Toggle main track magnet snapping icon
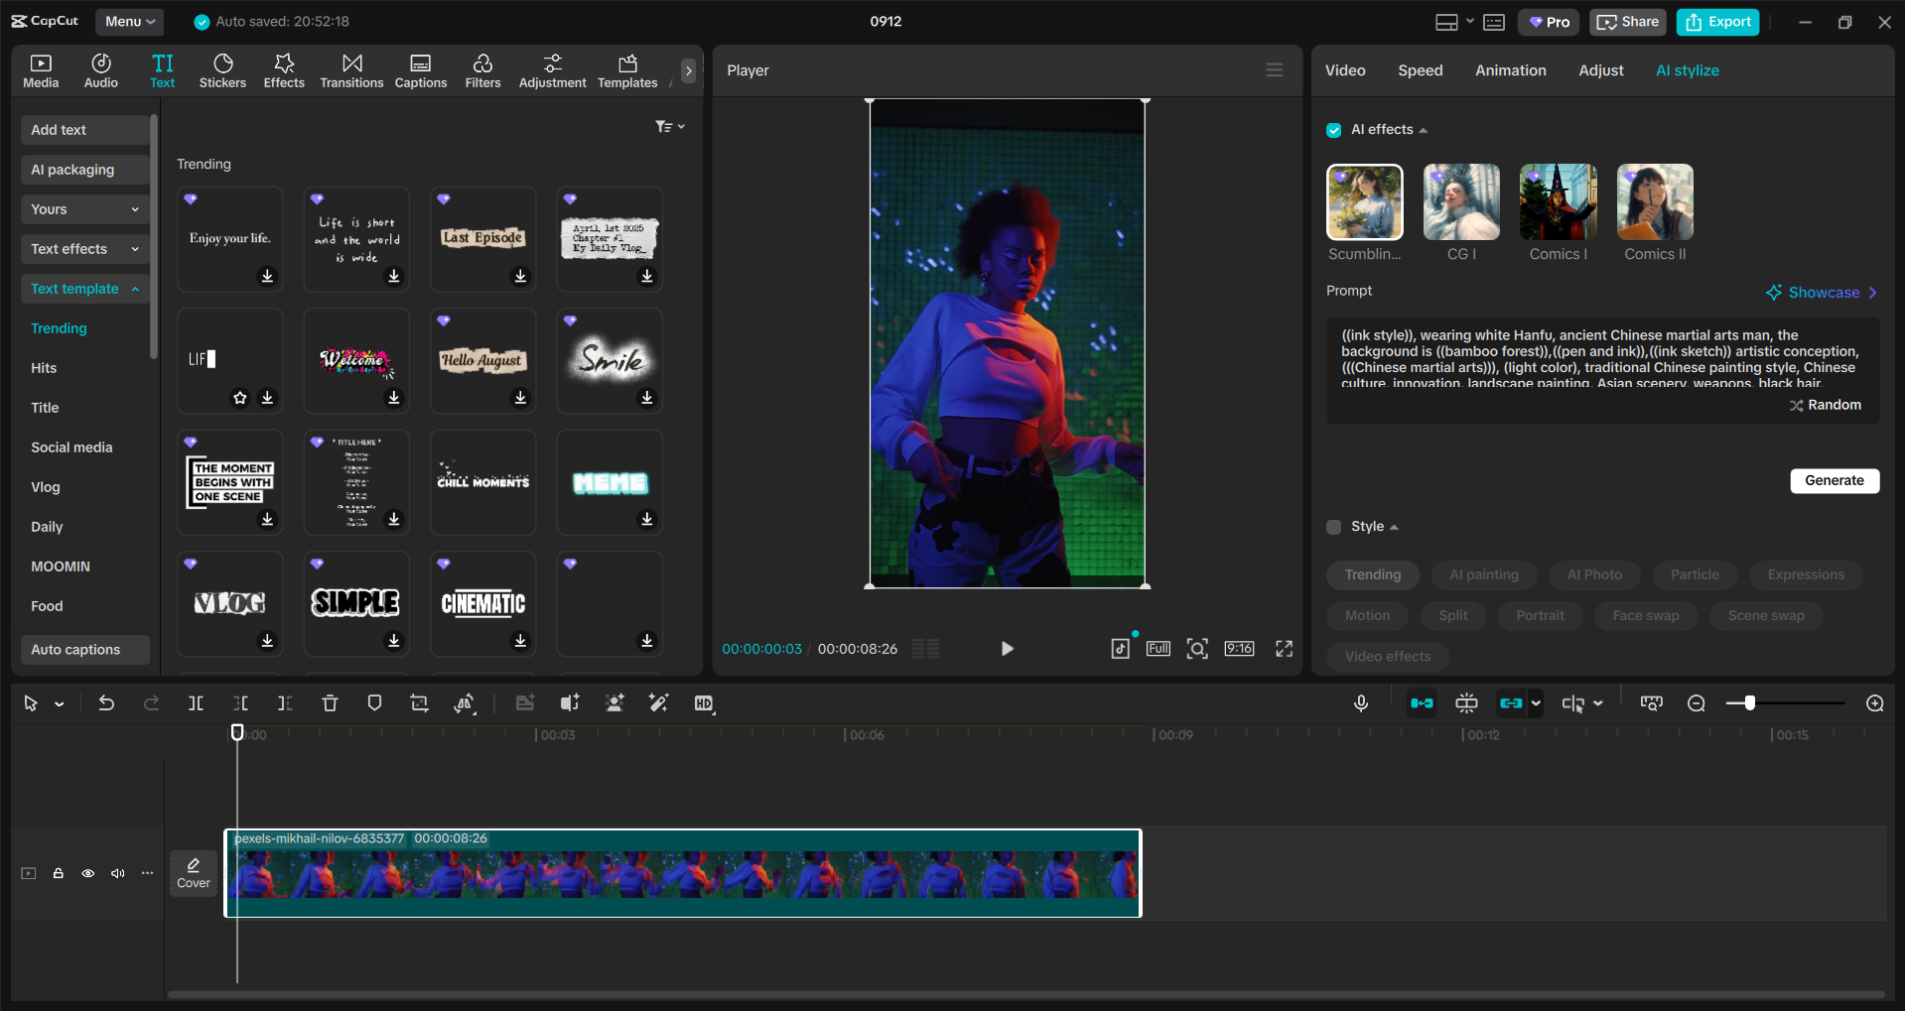 point(1422,703)
